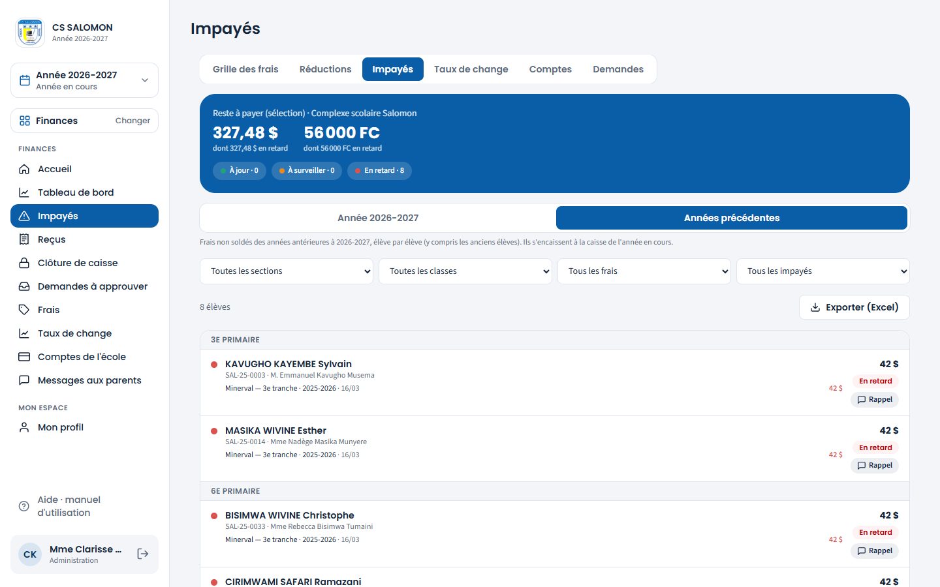Image resolution: width=940 pixels, height=587 pixels.
Task: Click the Accueil home icon
Action: 24,169
